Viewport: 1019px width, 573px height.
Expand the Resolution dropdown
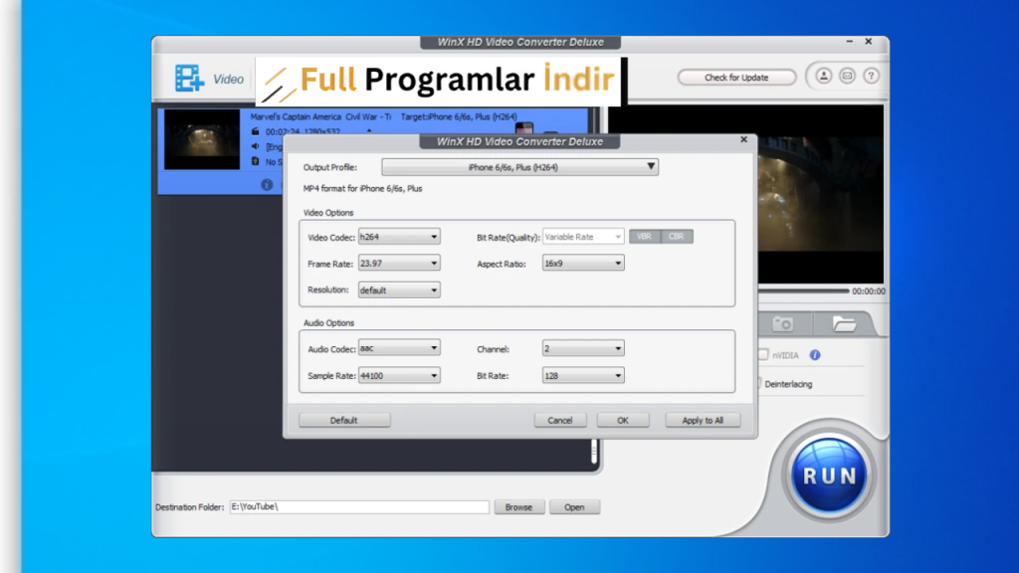pos(399,289)
